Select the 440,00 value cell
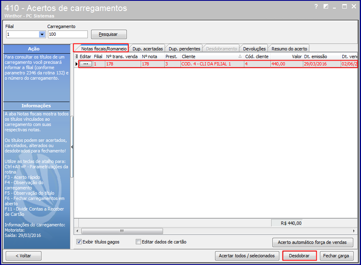 pos(287,64)
